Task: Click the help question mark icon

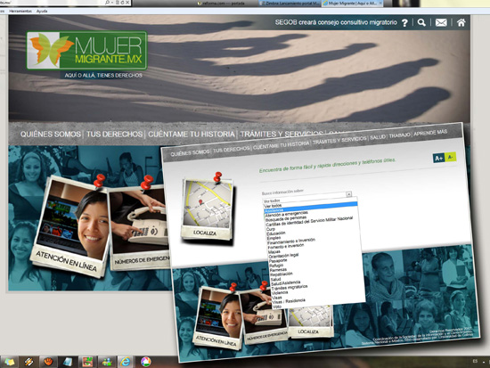Action: point(404,23)
